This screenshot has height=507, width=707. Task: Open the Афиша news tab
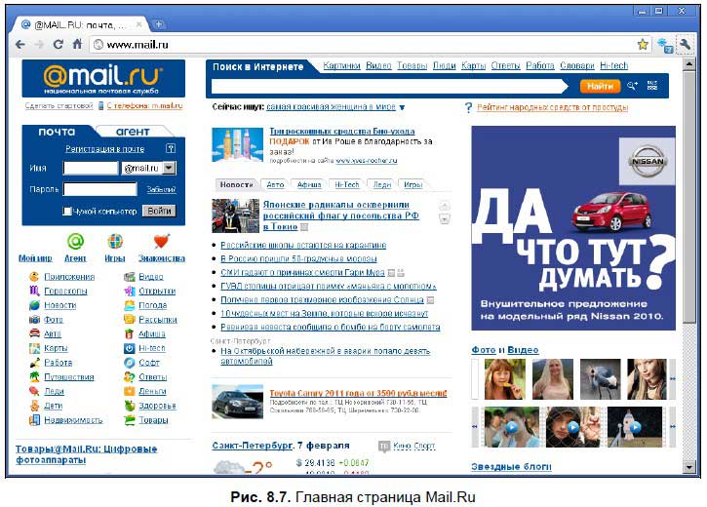click(x=309, y=185)
